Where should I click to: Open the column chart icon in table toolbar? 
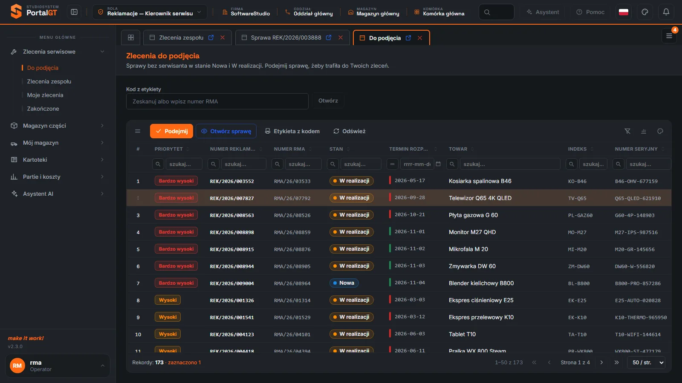pos(644,131)
